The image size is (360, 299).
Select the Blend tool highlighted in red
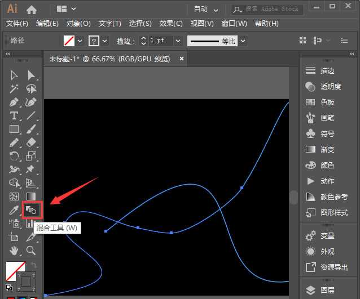click(x=31, y=210)
